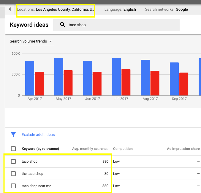Click the blue bar for Jul 2017
This screenshot has width=201, height=193.
[116, 77]
